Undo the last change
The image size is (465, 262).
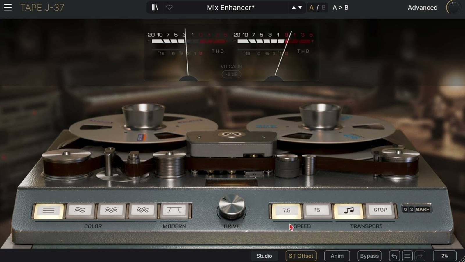pos(394,256)
